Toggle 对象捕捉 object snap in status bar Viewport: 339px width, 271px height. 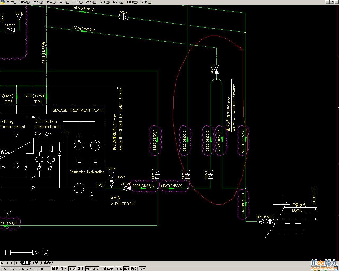(92, 269)
